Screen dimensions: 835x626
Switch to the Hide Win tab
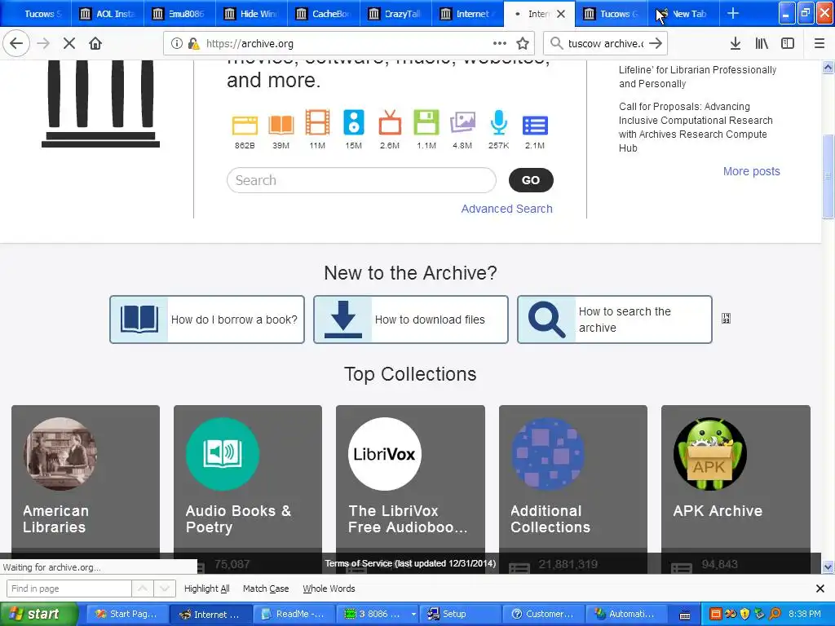click(x=252, y=14)
